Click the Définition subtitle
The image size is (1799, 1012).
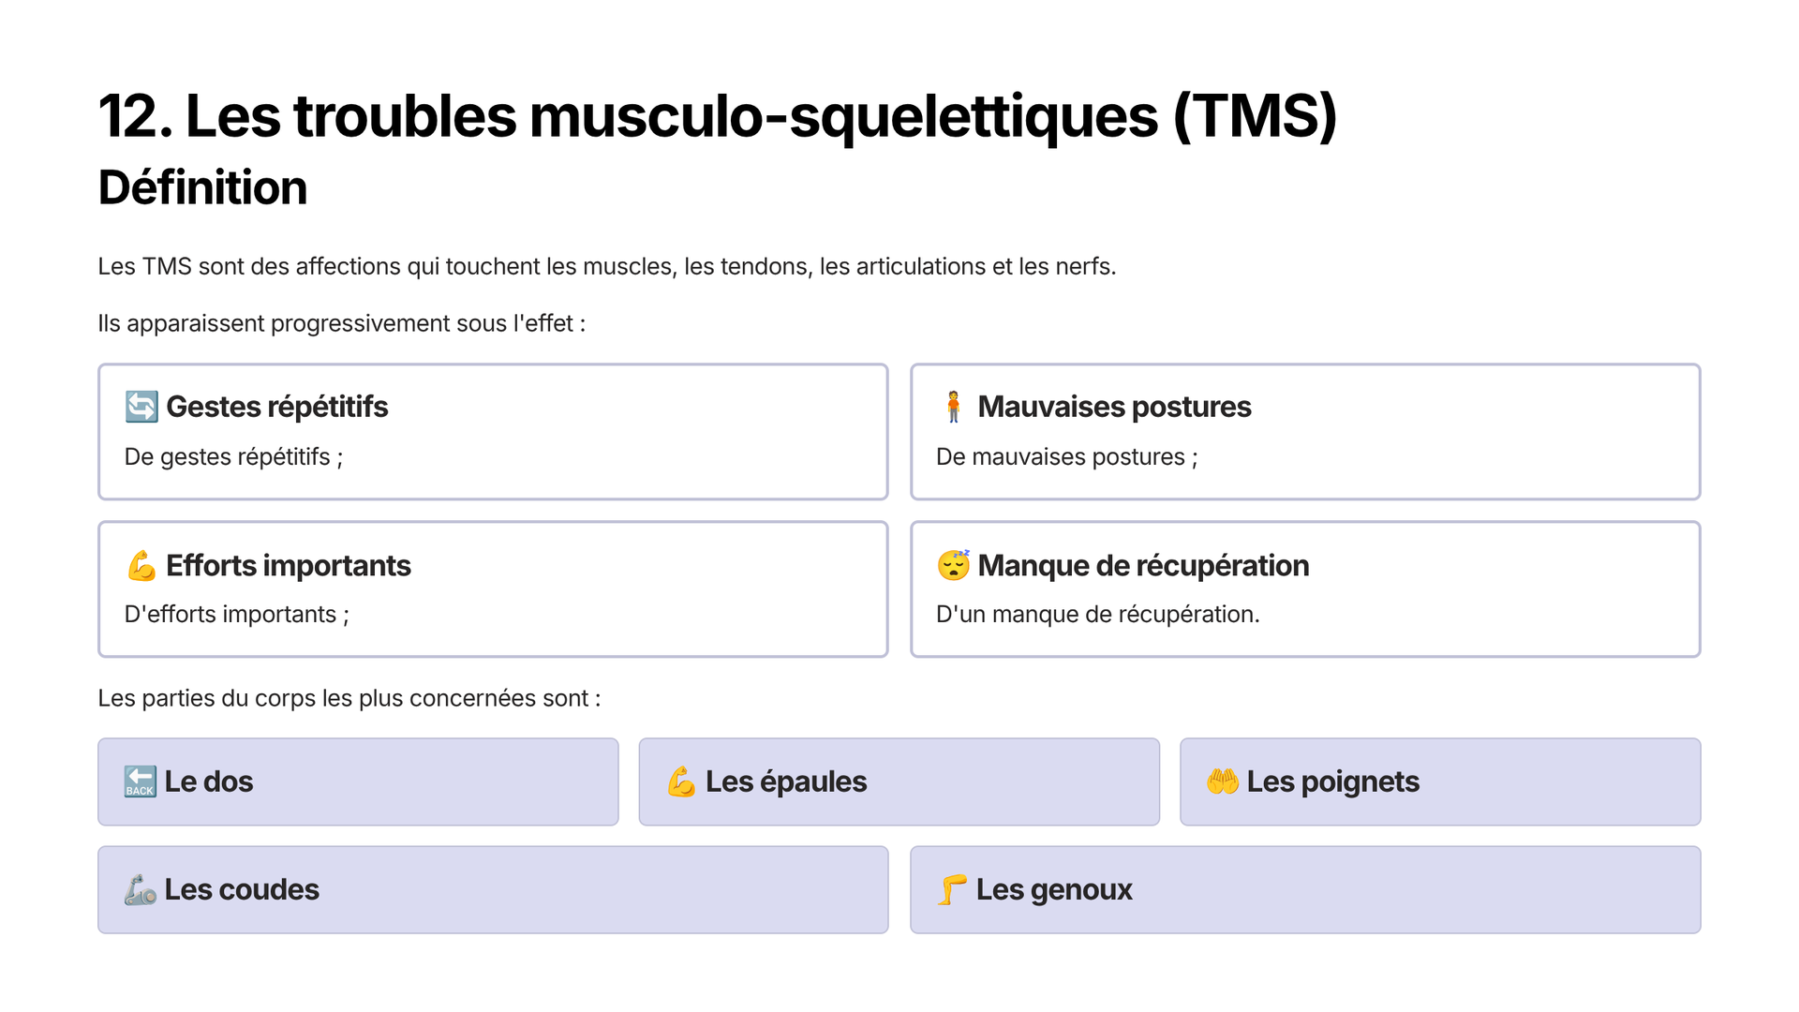(x=202, y=187)
